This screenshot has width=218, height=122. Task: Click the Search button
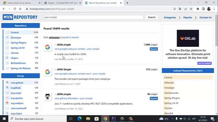click(x=152, y=17)
